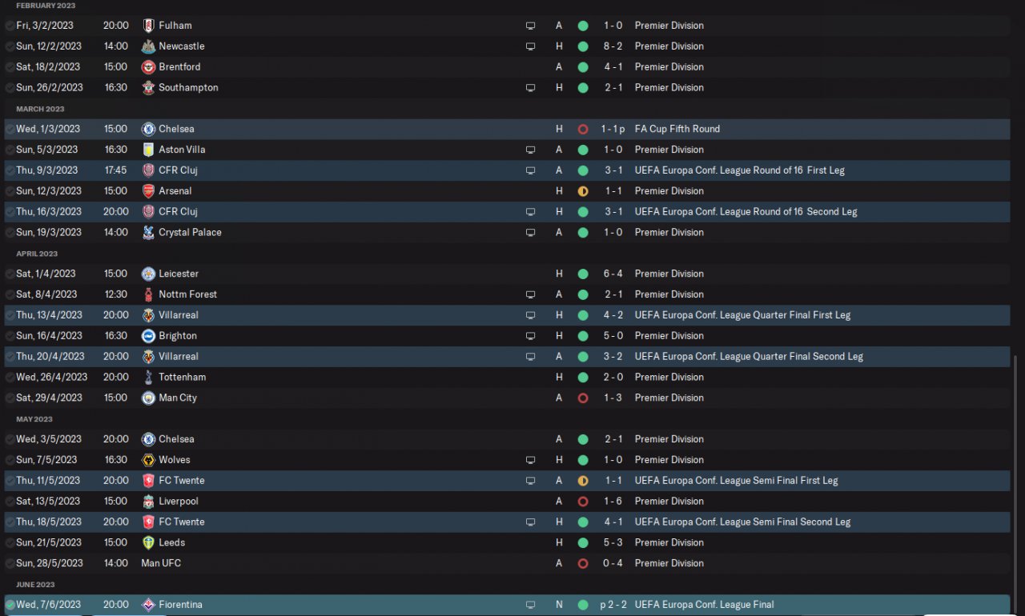1025x616 pixels.
Task: Click the TV broadcast icon on the Nottm Forest row
Action: (x=530, y=294)
